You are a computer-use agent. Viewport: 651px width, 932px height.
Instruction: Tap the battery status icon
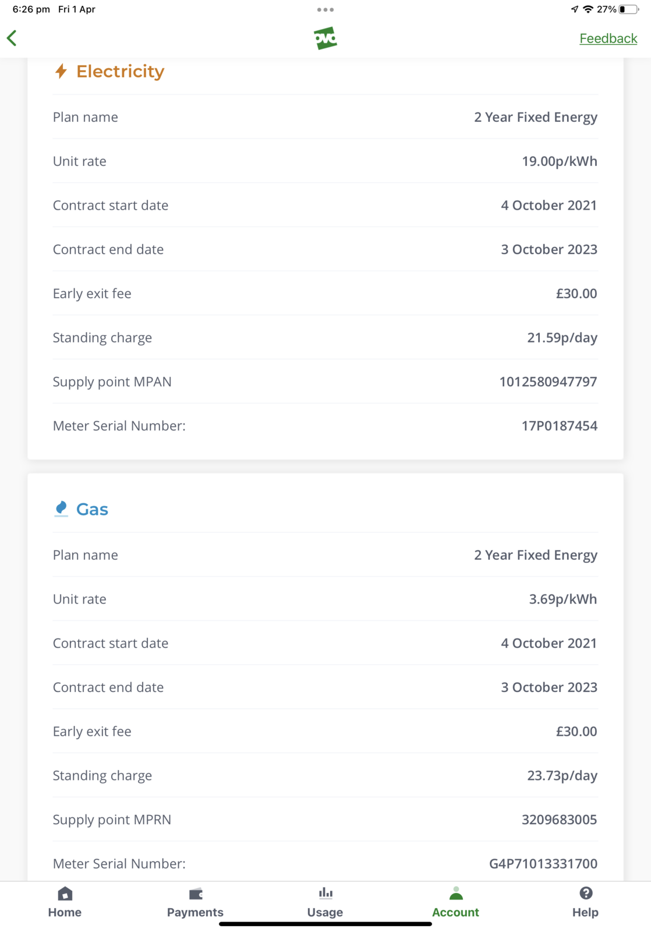pos(628,9)
